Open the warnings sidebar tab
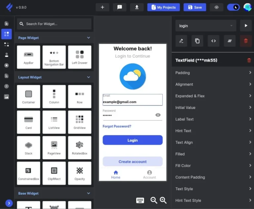 (7, 86)
